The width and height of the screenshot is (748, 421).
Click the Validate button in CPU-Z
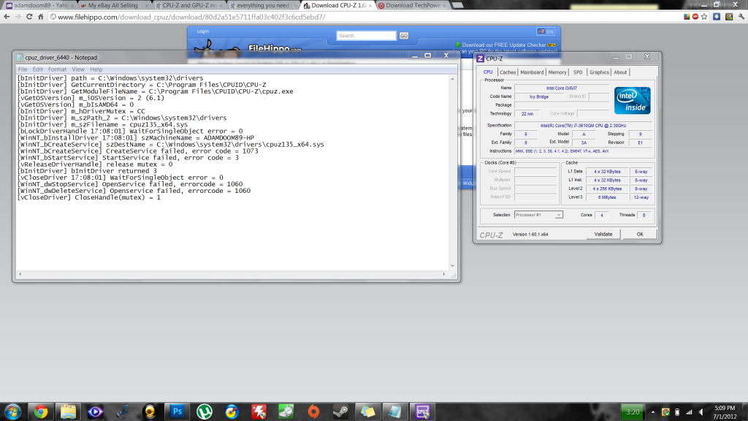(x=603, y=234)
